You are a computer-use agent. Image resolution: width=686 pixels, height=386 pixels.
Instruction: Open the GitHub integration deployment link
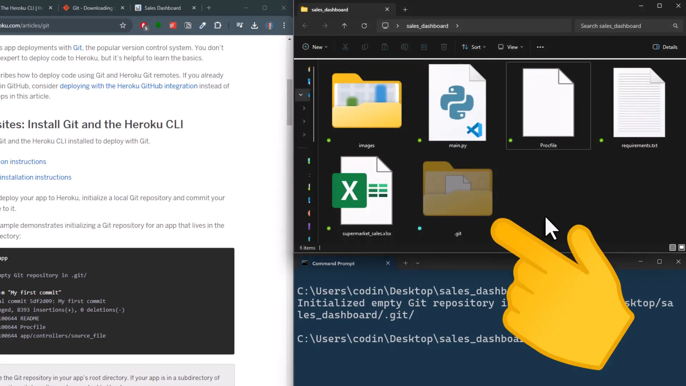(x=129, y=86)
